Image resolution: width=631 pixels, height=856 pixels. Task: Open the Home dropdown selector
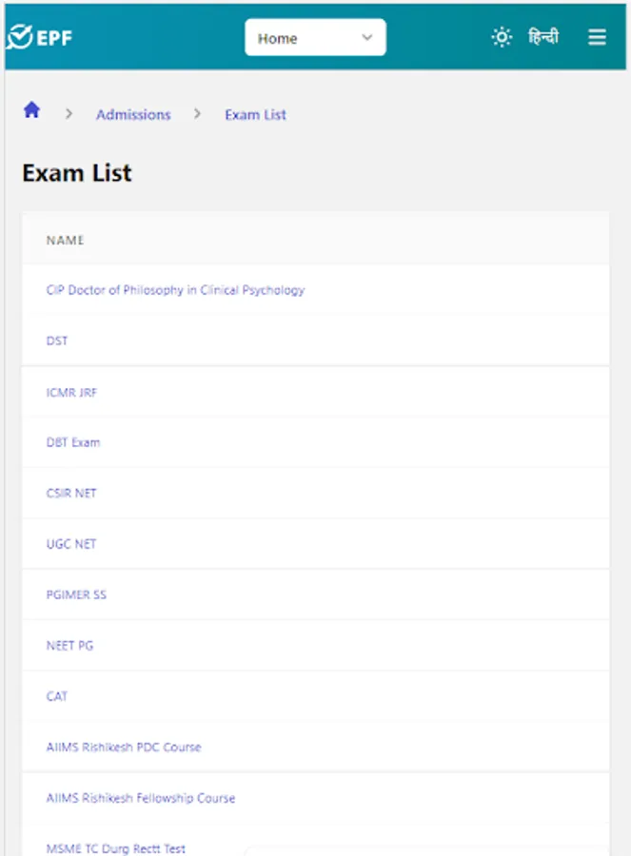(x=305, y=38)
